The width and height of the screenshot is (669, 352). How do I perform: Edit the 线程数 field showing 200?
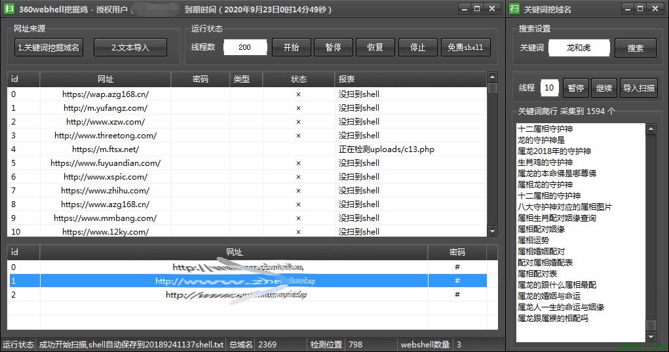pyautogui.click(x=245, y=47)
